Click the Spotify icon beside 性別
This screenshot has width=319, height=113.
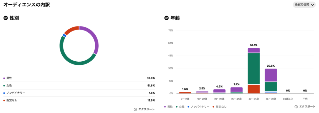[x=6, y=18]
